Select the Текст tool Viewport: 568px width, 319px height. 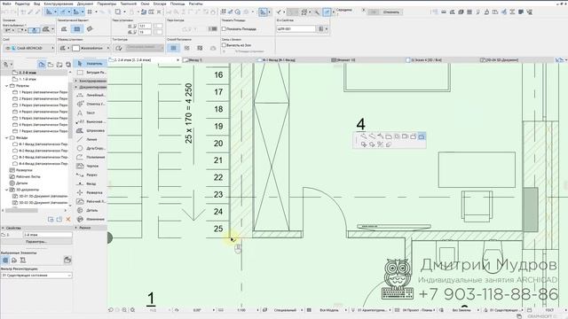point(91,113)
